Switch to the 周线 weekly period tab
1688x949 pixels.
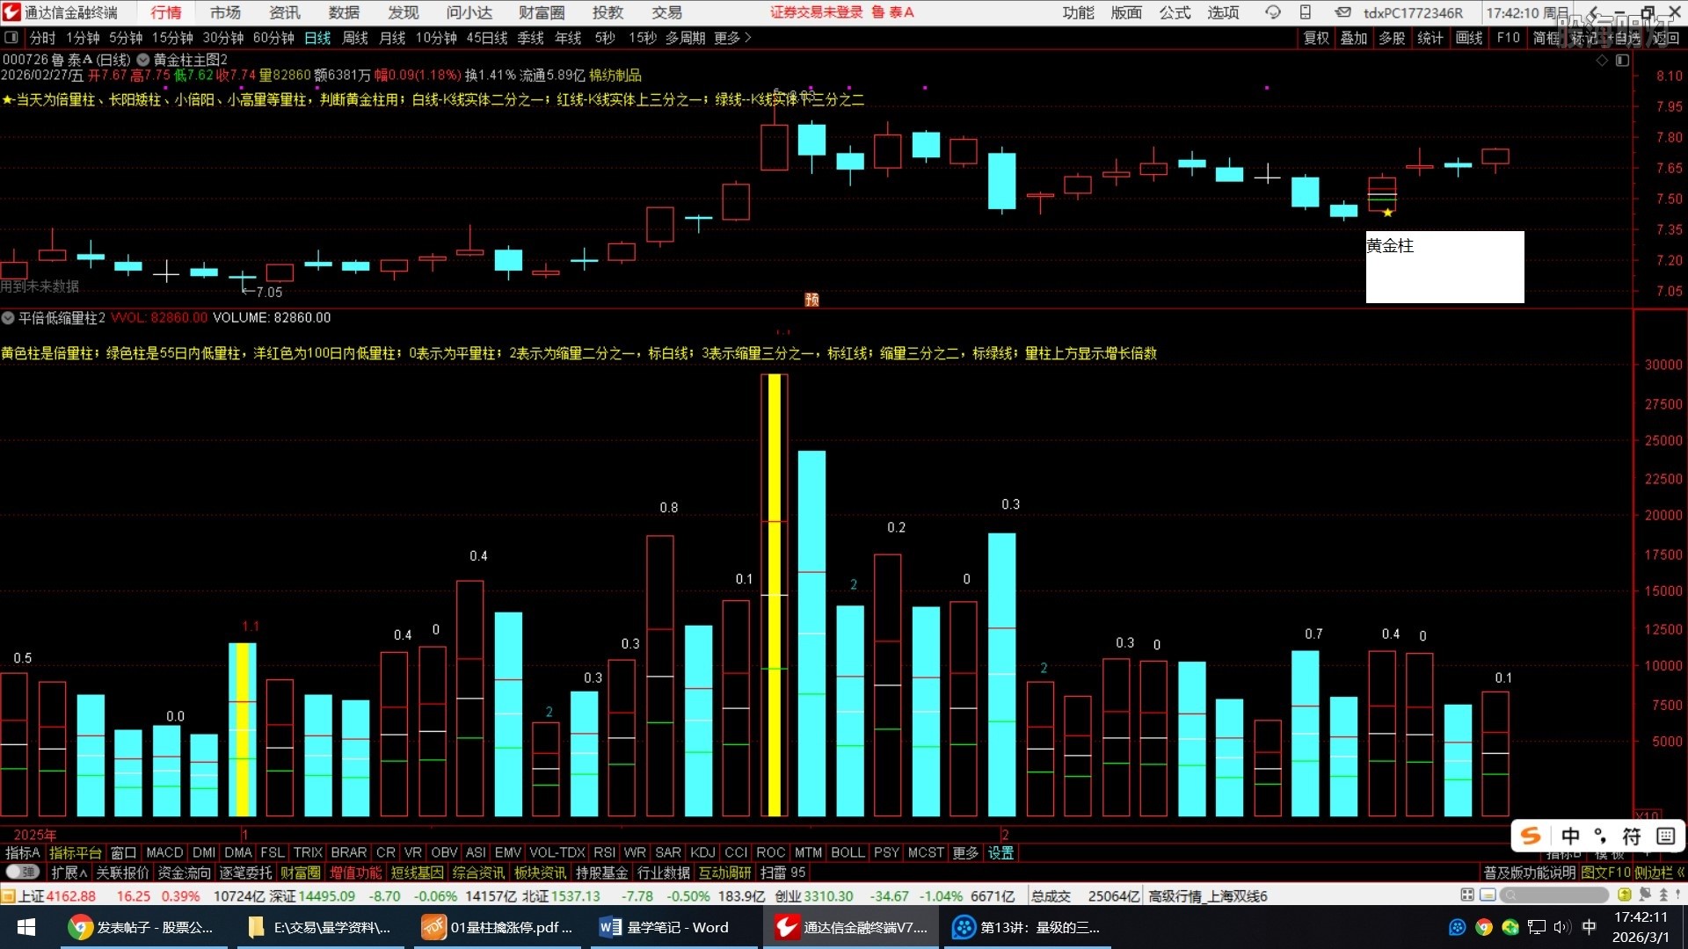coord(354,38)
